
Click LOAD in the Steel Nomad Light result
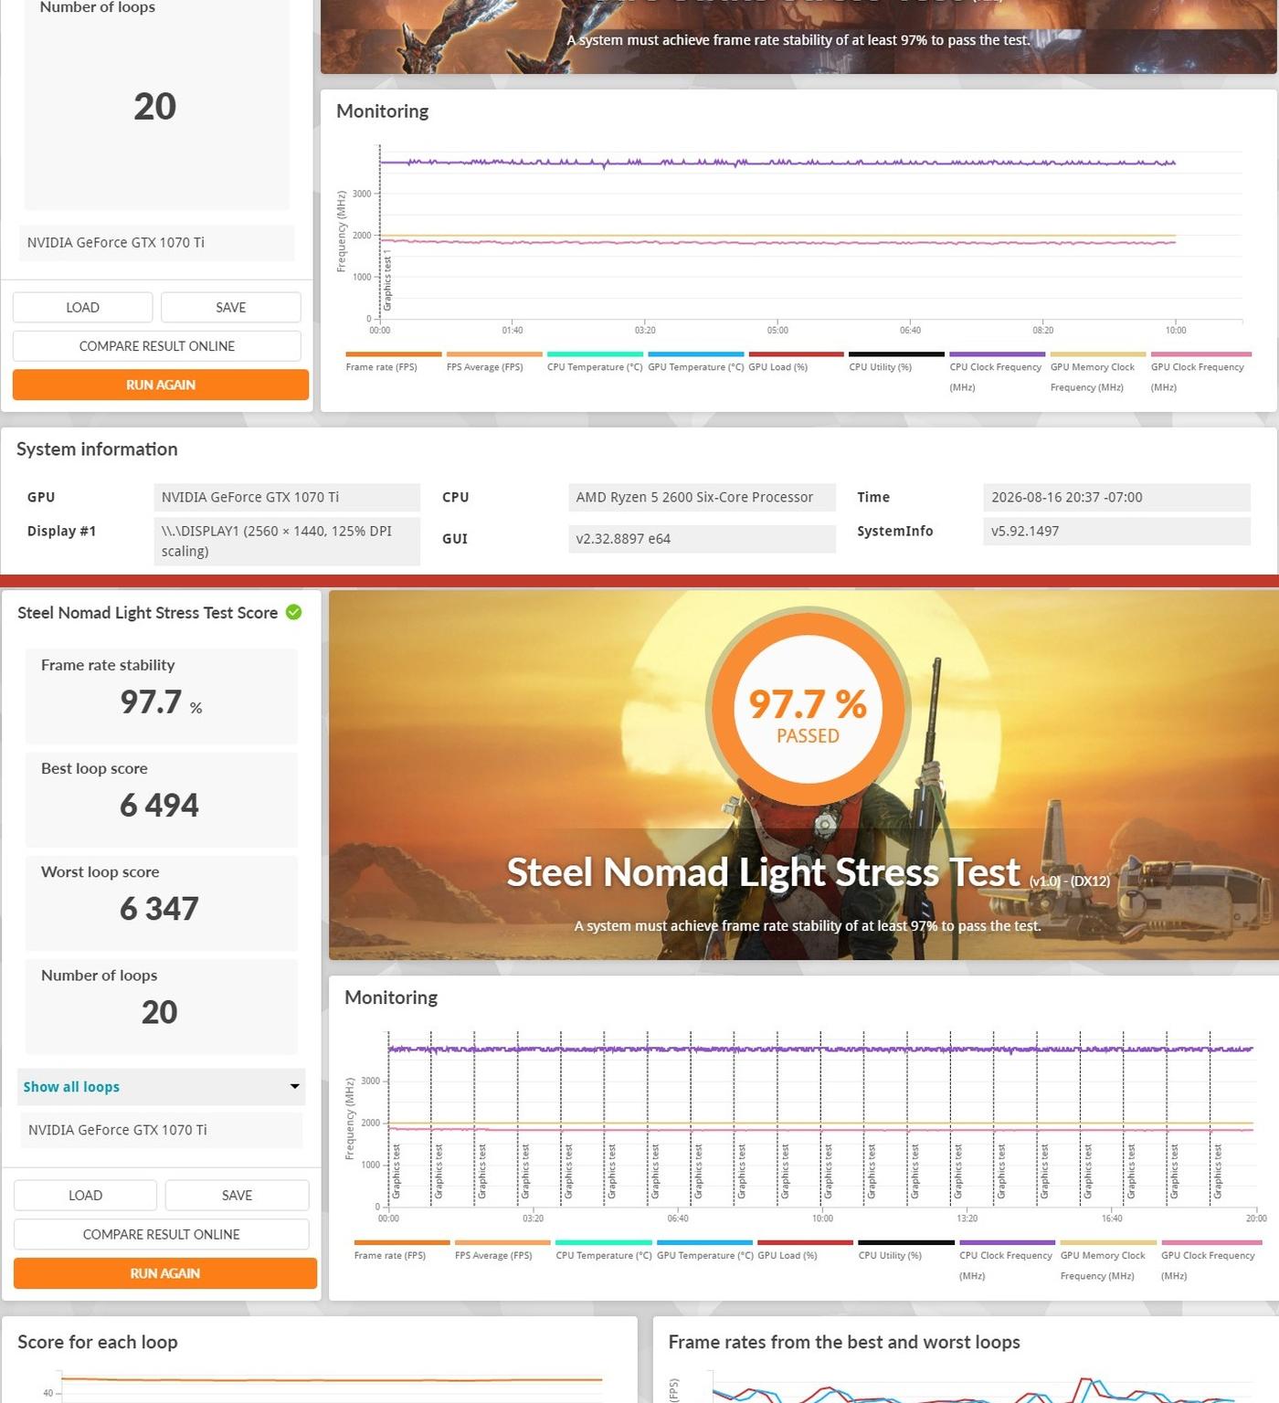pyautogui.click(x=85, y=1195)
